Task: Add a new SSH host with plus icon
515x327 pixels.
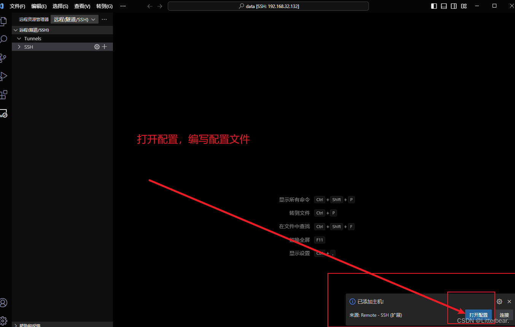Action: [104, 46]
